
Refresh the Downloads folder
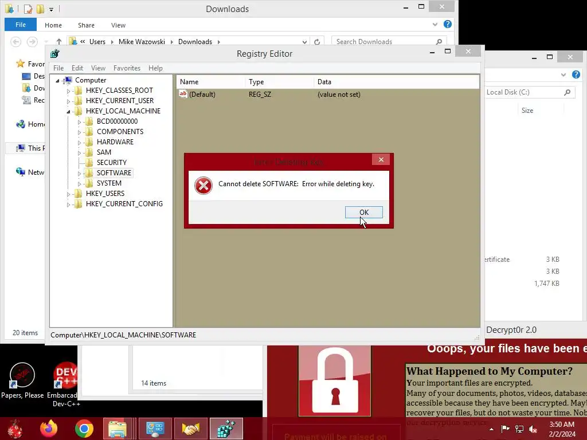pos(317,42)
